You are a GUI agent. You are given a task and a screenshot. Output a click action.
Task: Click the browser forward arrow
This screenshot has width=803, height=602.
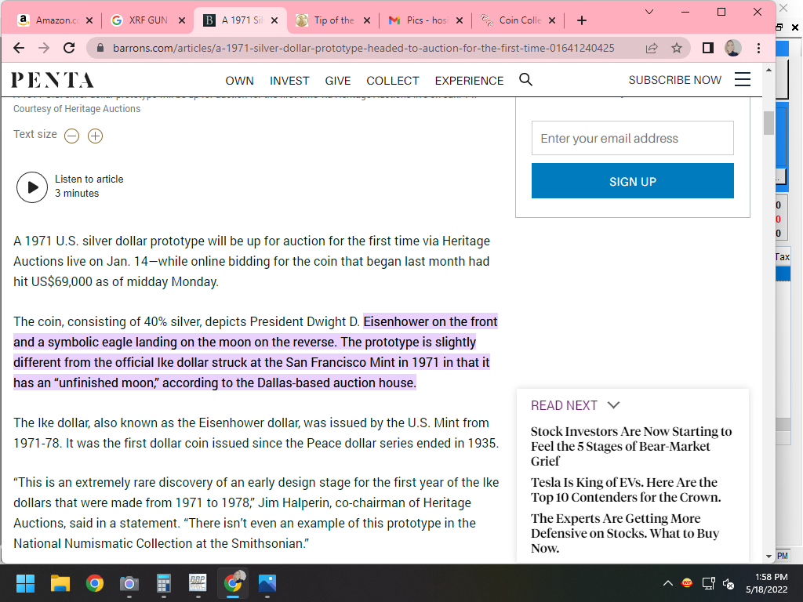click(x=44, y=48)
